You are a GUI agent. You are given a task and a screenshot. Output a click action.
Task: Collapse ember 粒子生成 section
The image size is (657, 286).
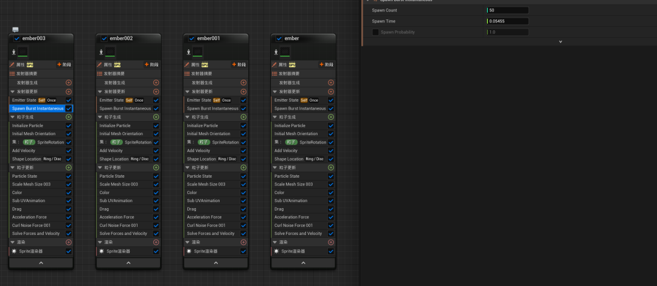click(x=275, y=117)
